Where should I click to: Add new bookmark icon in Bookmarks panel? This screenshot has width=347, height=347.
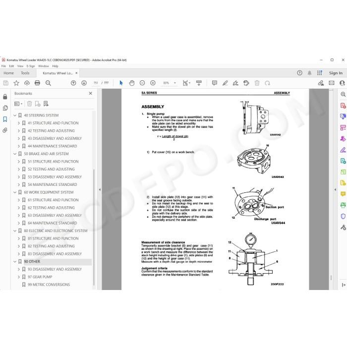38,104
